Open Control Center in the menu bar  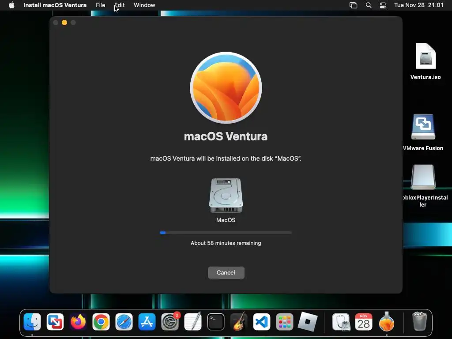coord(383,5)
